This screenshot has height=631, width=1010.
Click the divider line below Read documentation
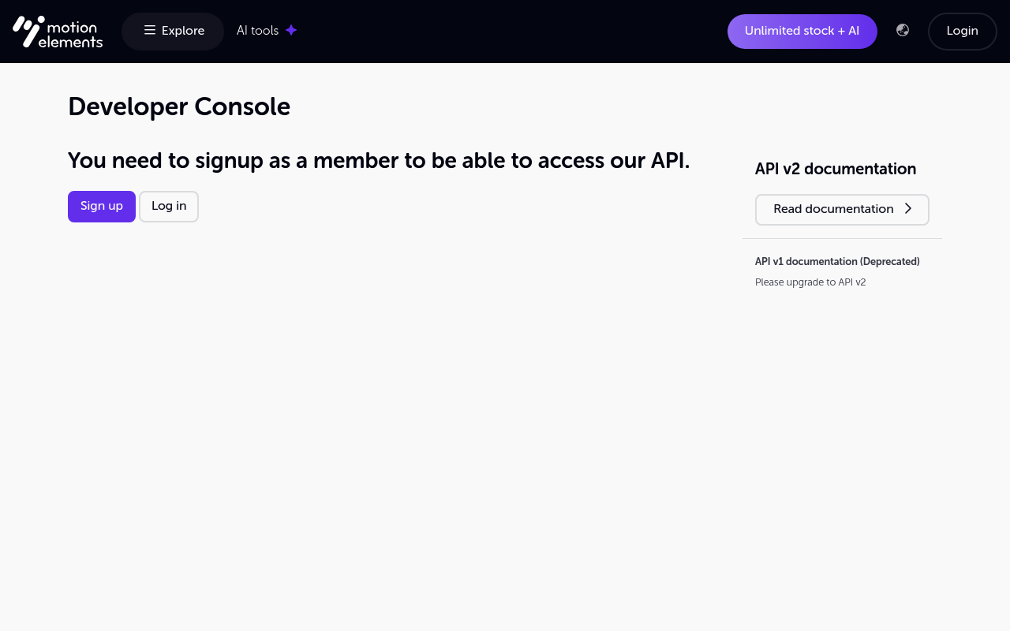[842, 238]
